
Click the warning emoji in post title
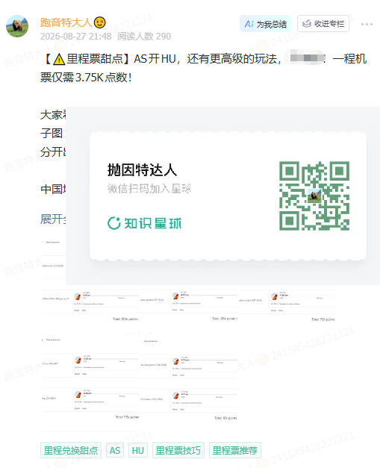coord(59,59)
